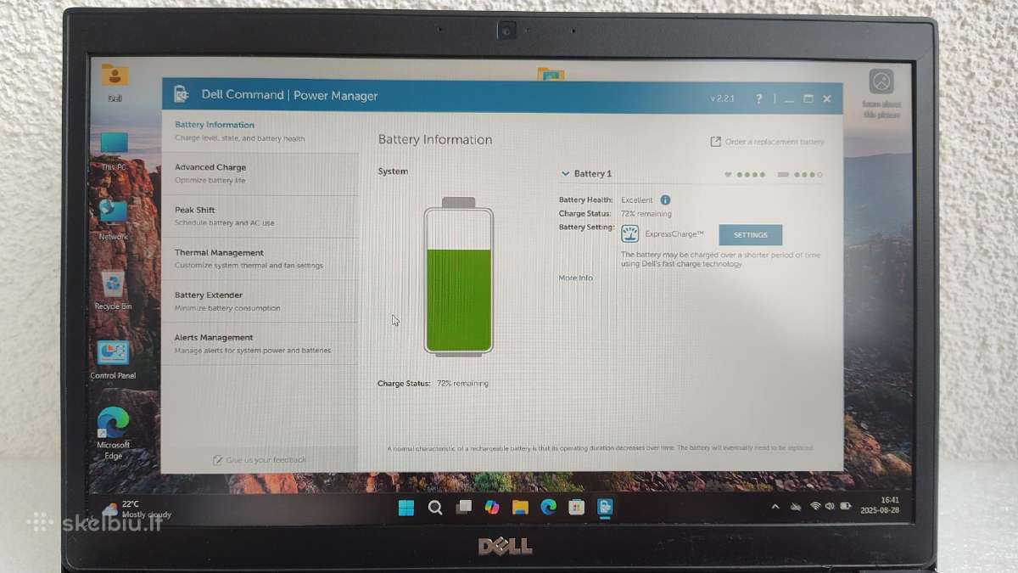Viewport: 1018px width, 573px height.
Task: Click the large system battery graphic
Action: [458, 276]
